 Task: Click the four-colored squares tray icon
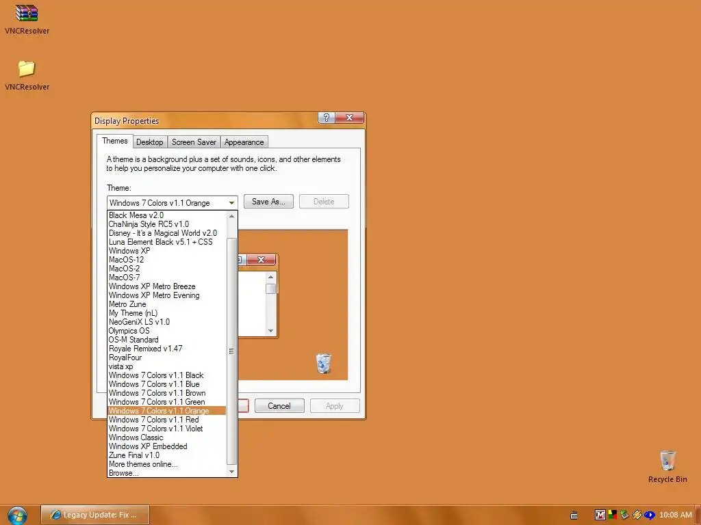(x=612, y=515)
